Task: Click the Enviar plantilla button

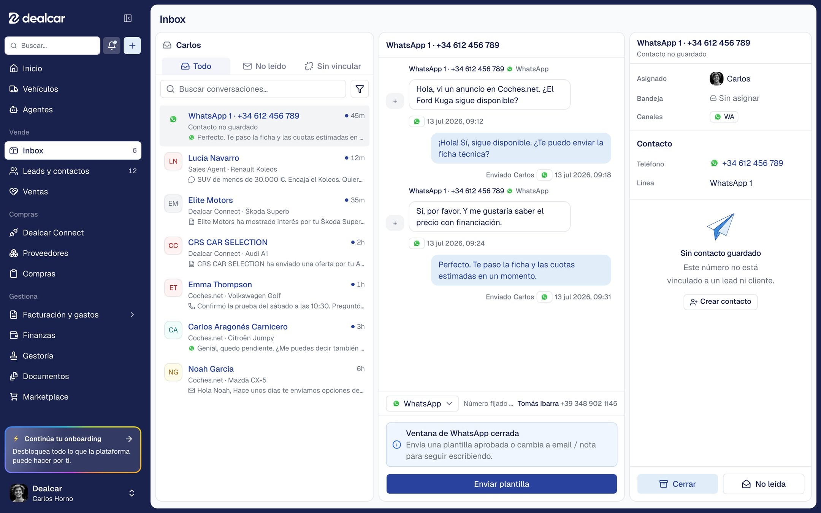Action: (x=502, y=484)
